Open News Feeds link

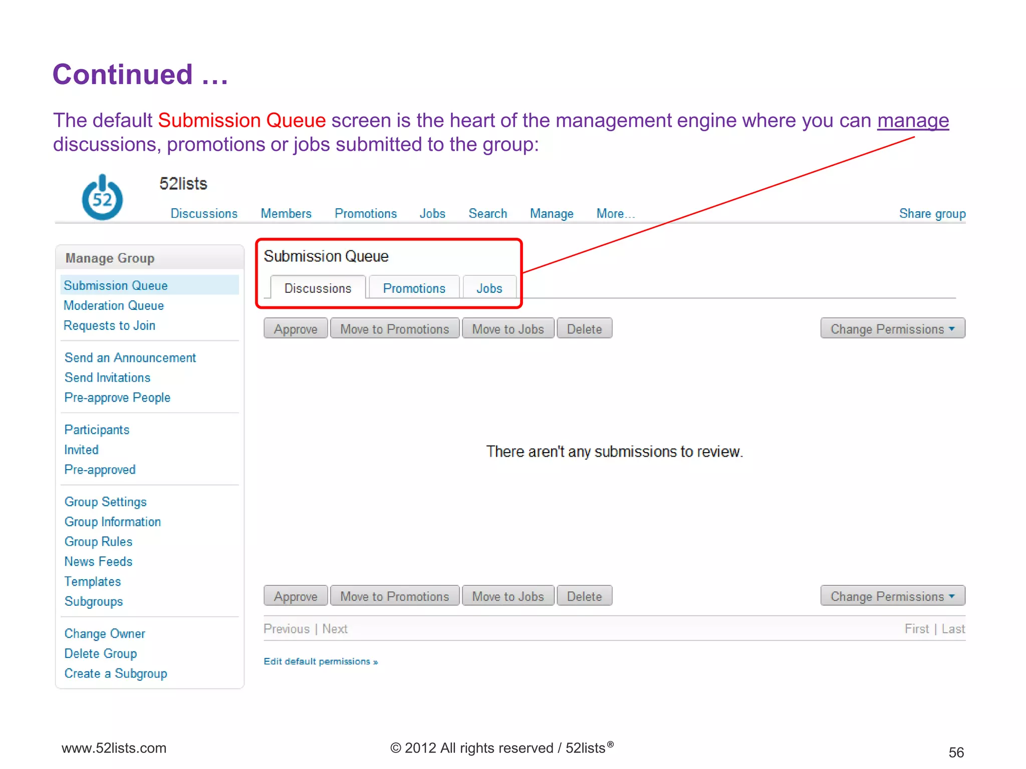(x=98, y=562)
